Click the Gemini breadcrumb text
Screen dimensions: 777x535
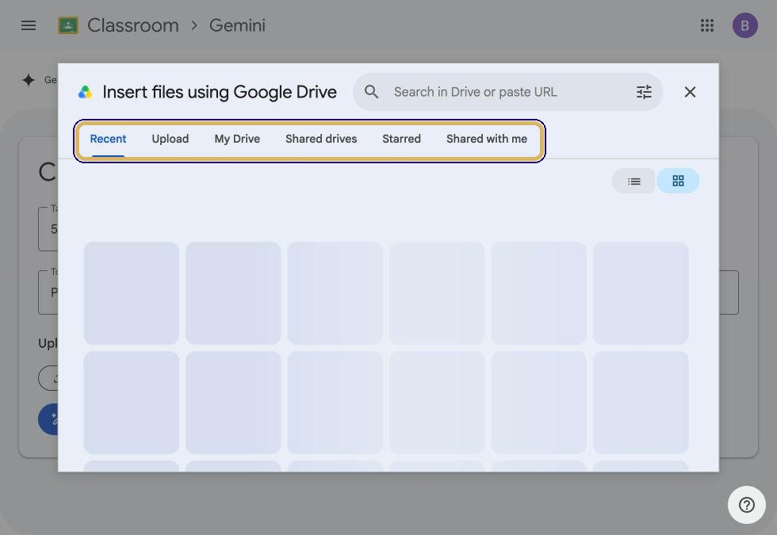pyautogui.click(x=237, y=25)
